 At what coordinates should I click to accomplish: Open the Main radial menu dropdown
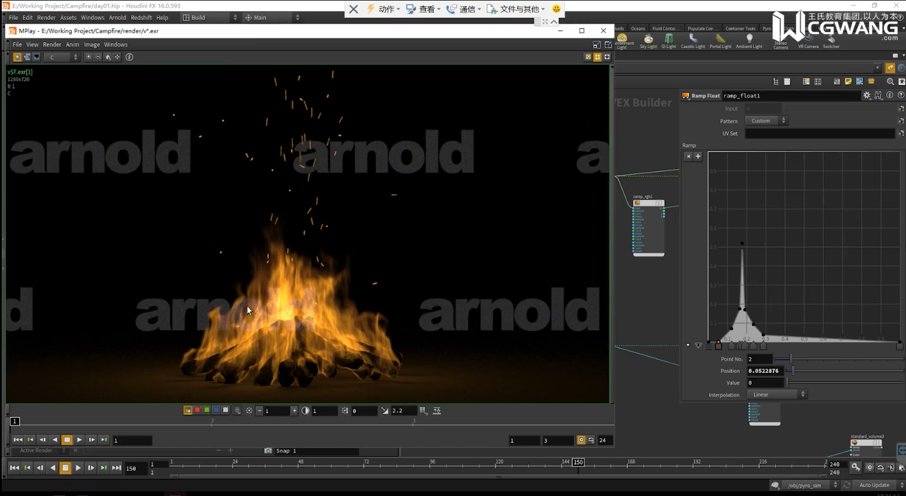coord(272,18)
